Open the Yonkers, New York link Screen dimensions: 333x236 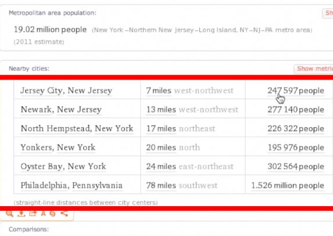58,148
